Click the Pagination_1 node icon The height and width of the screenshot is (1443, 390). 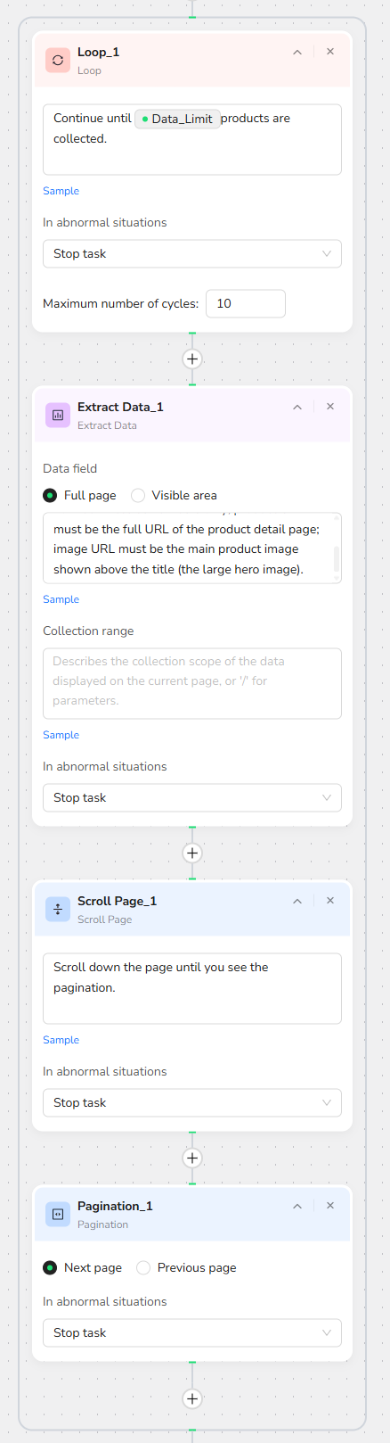click(x=58, y=1214)
